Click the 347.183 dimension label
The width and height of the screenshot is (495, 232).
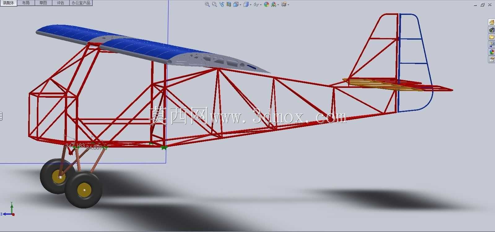[x=75, y=145]
